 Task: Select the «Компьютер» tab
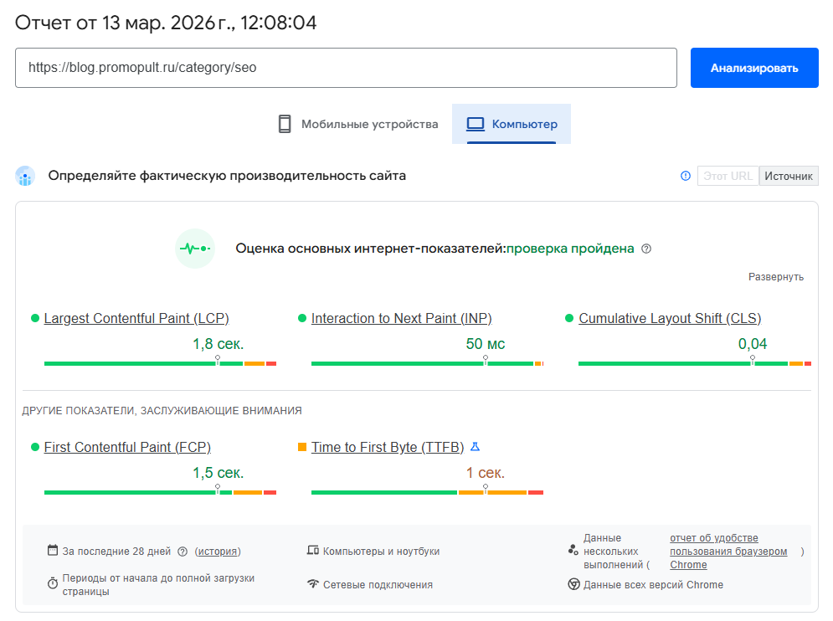point(512,123)
